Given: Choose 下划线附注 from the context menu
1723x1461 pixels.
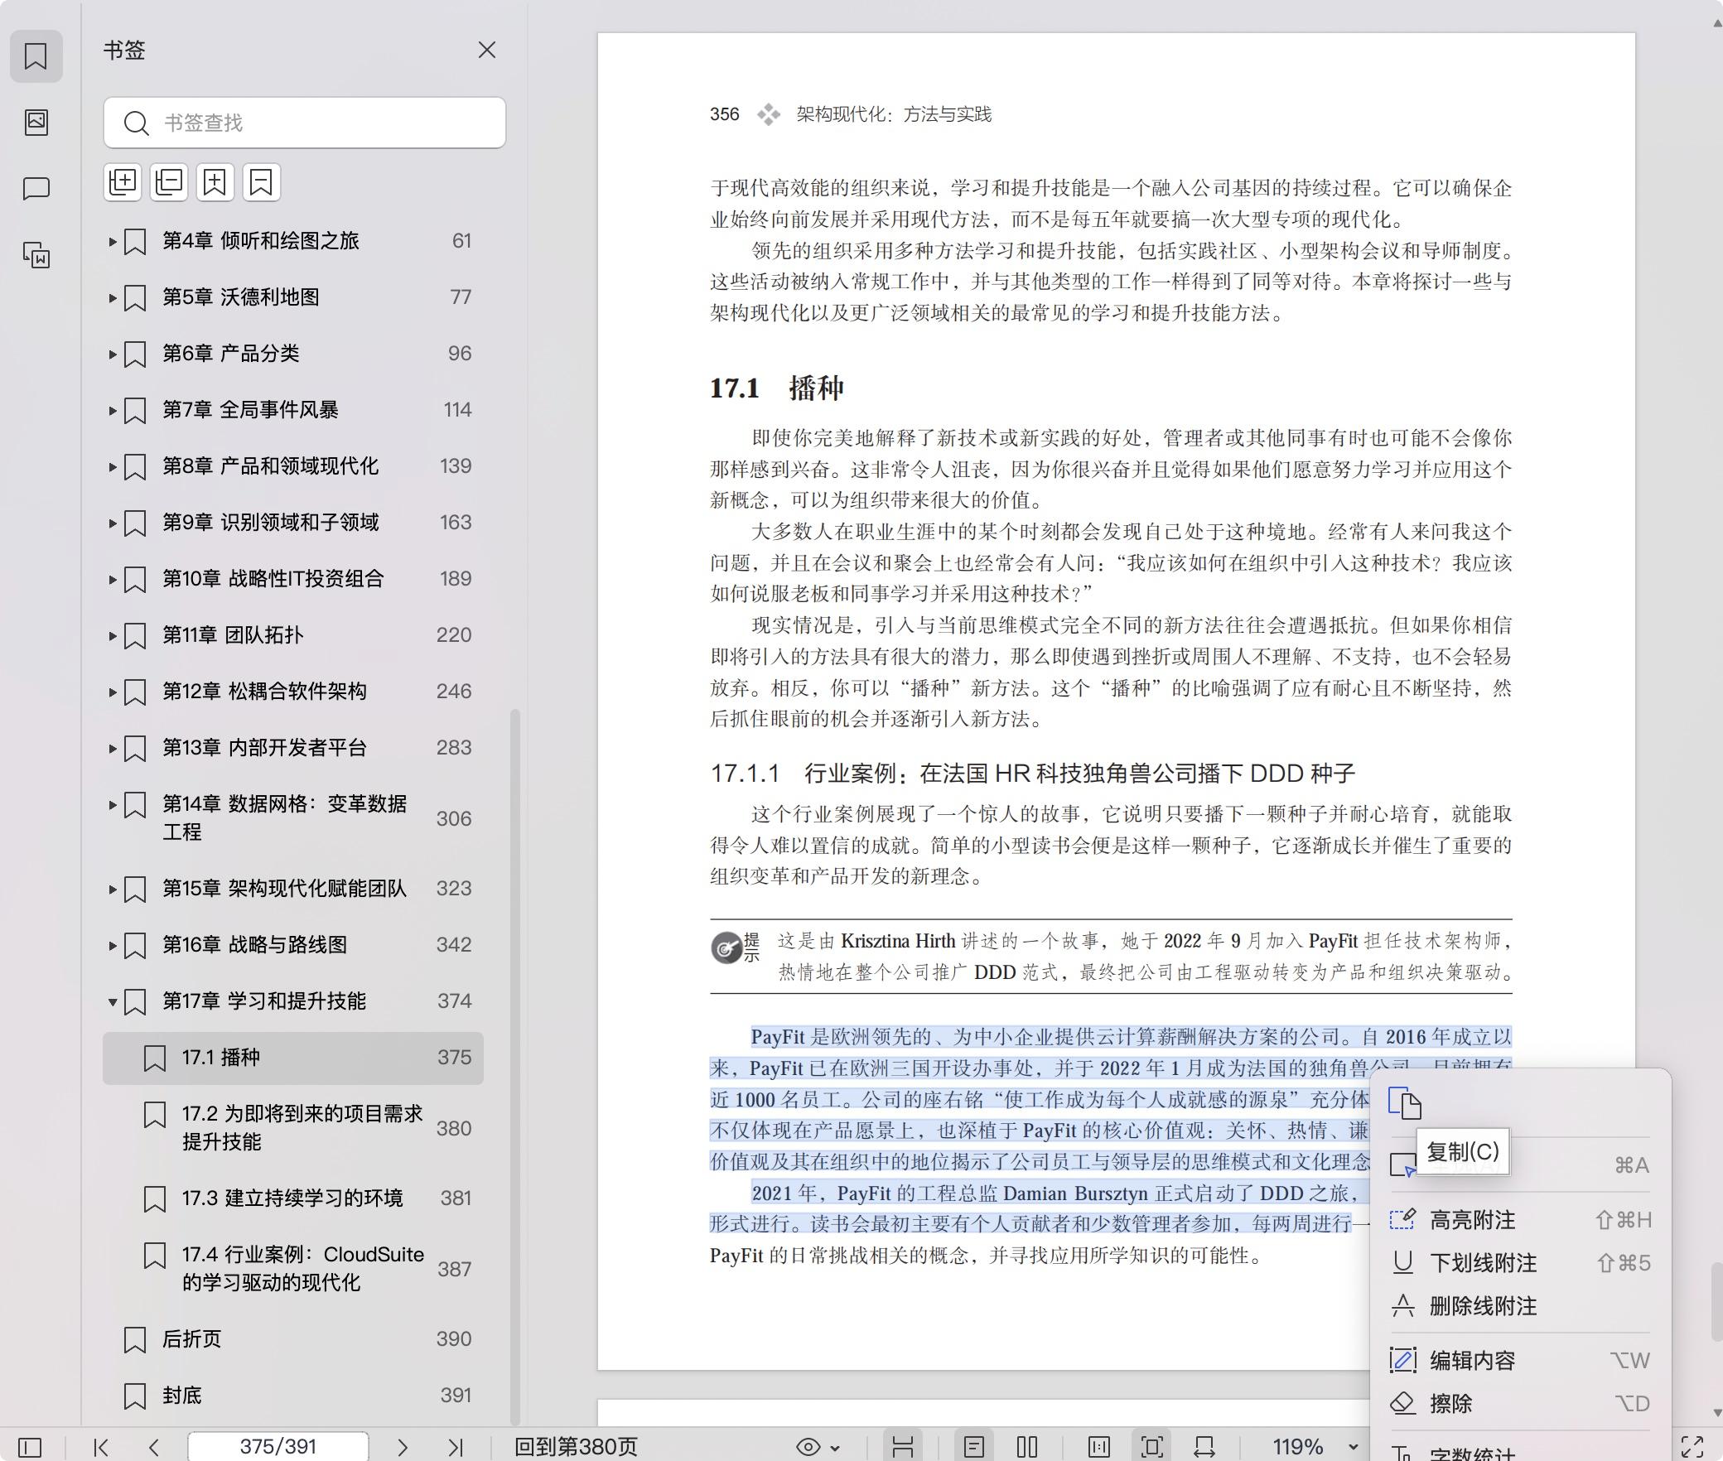Looking at the screenshot, I should coord(1483,1262).
